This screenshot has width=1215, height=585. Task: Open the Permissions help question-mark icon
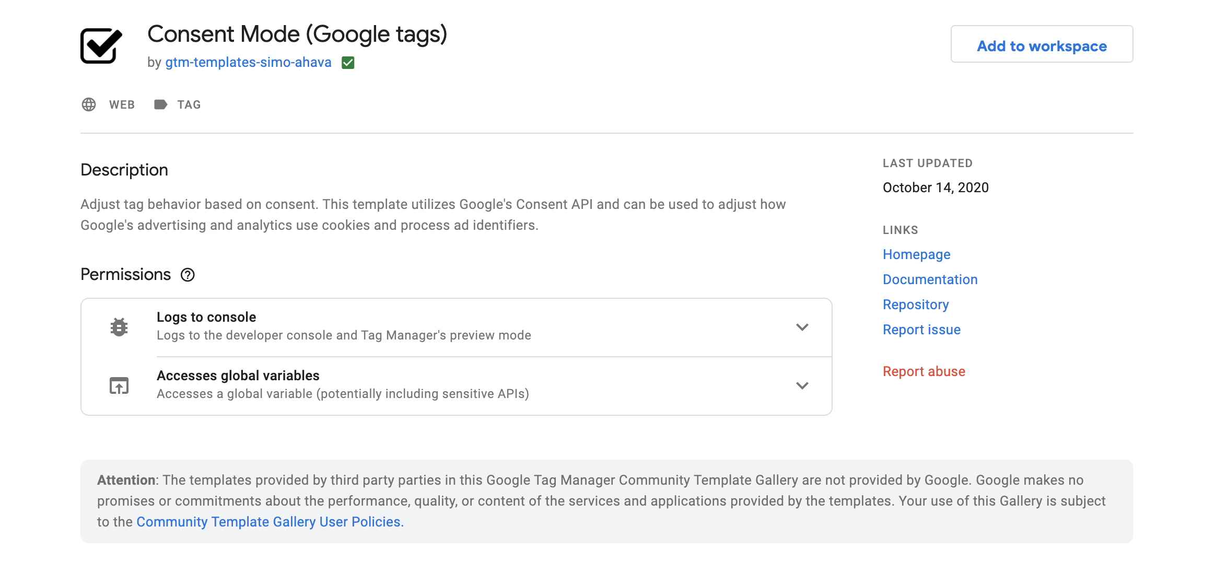pyautogui.click(x=188, y=275)
